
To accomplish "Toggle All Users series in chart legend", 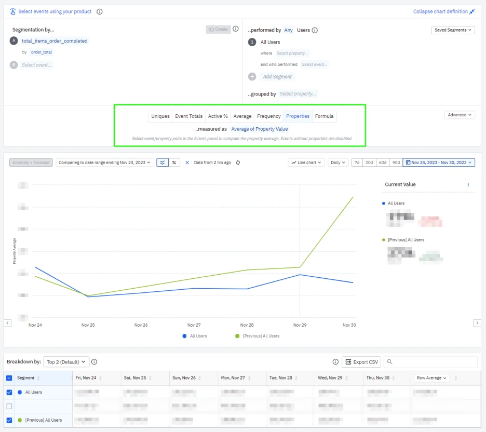I will click(195, 336).
